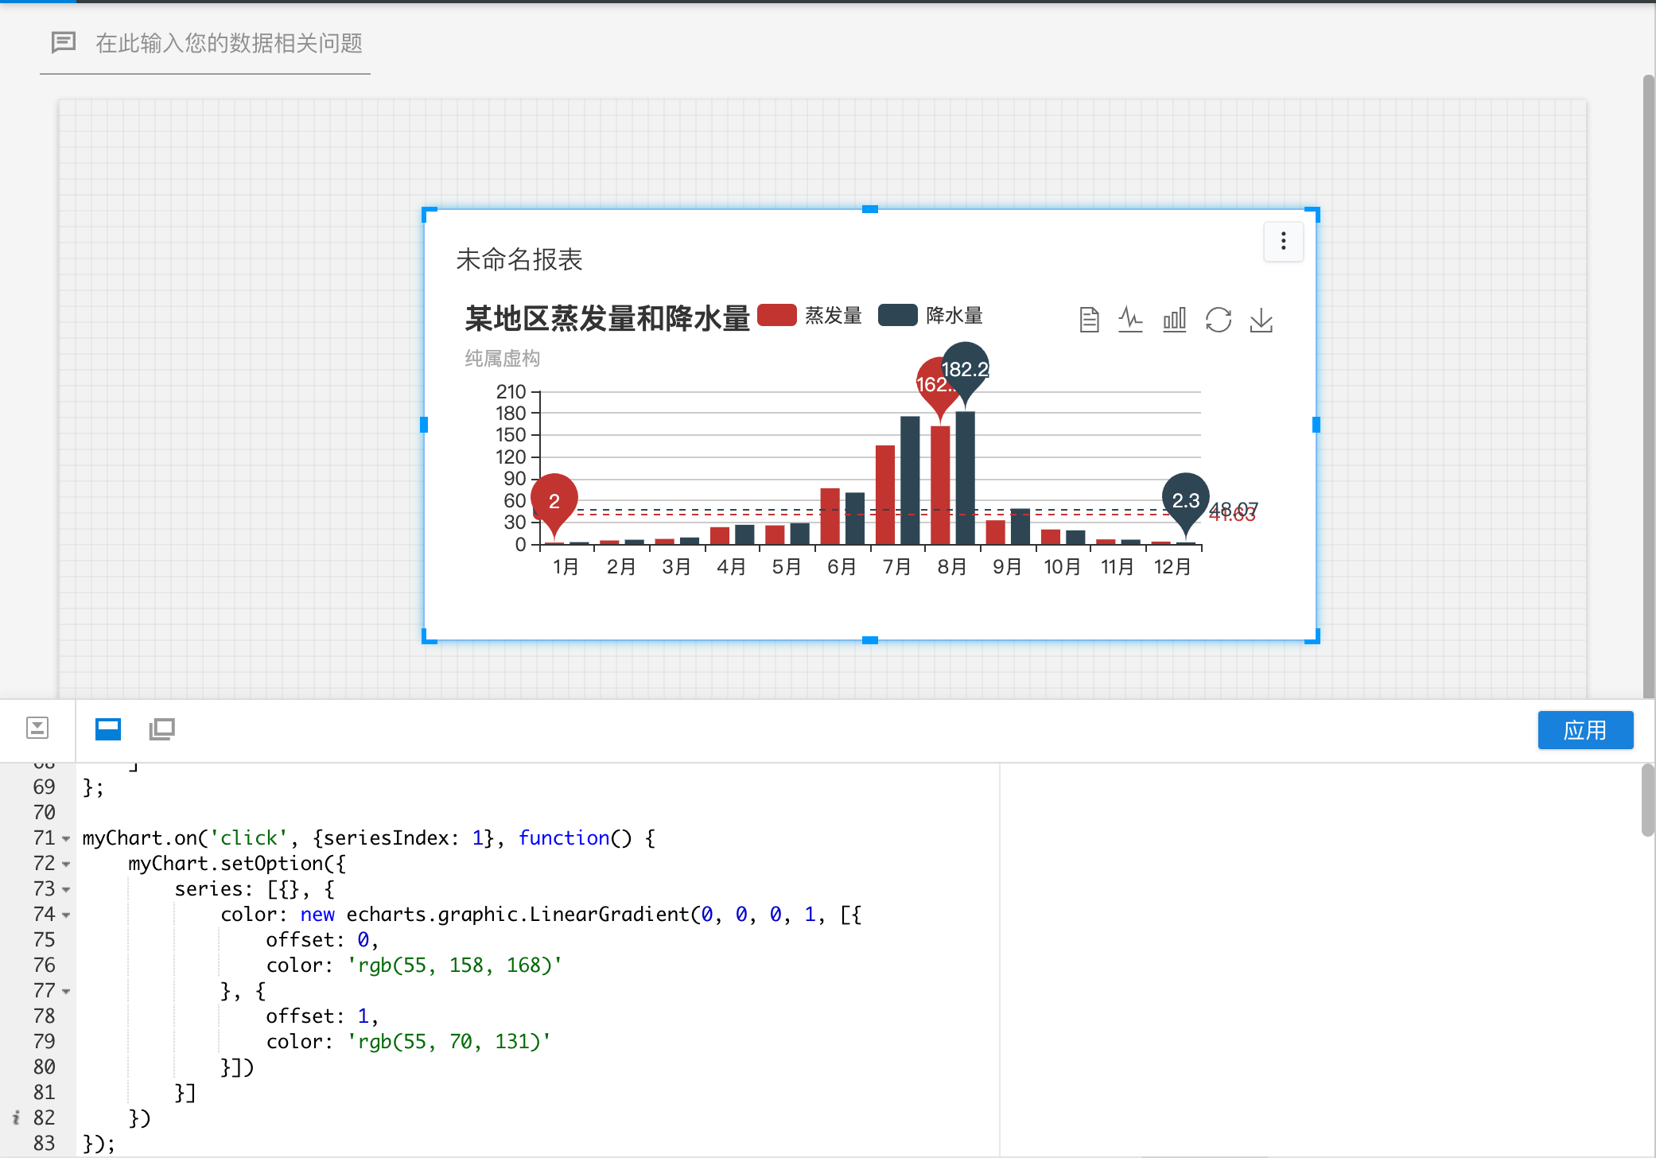Viewport: 1656px width, 1158px height.
Task: Click the chat bubble icon beside the question input
Action: tap(64, 43)
